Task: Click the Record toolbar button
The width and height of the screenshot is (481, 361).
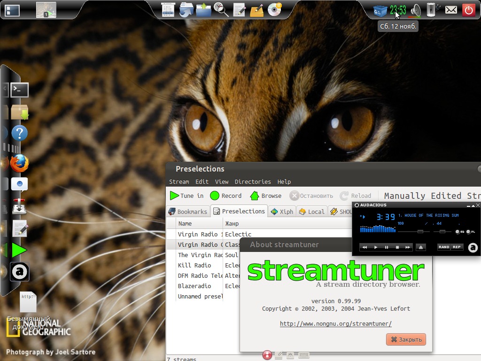Action: point(226,196)
